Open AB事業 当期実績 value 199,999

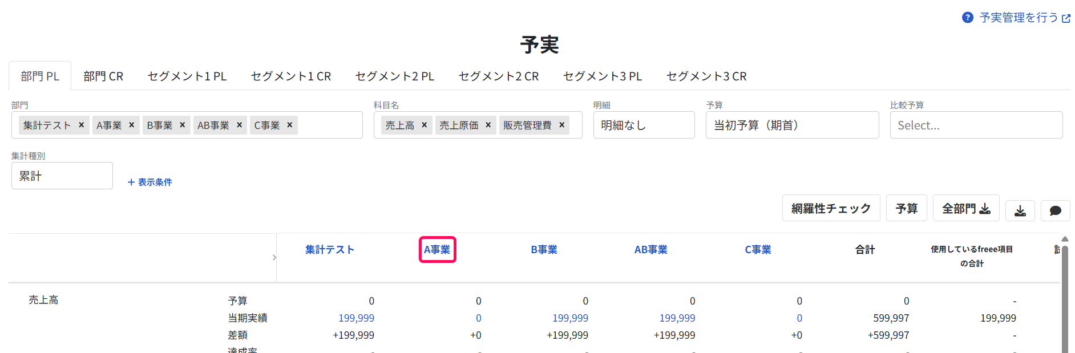point(677,318)
